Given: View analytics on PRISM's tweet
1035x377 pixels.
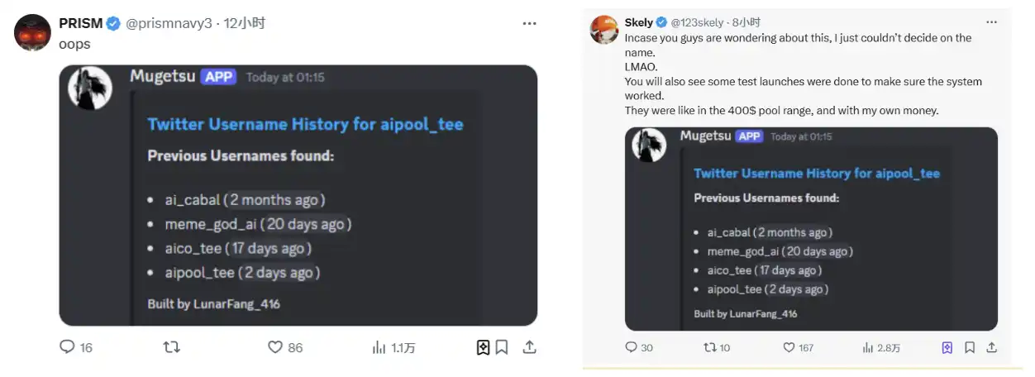Looking at the screenshot, I should coord(379,347).
